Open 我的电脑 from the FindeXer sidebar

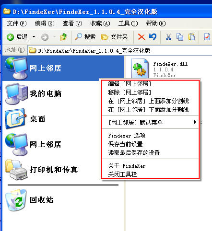(x=33, y=93)
